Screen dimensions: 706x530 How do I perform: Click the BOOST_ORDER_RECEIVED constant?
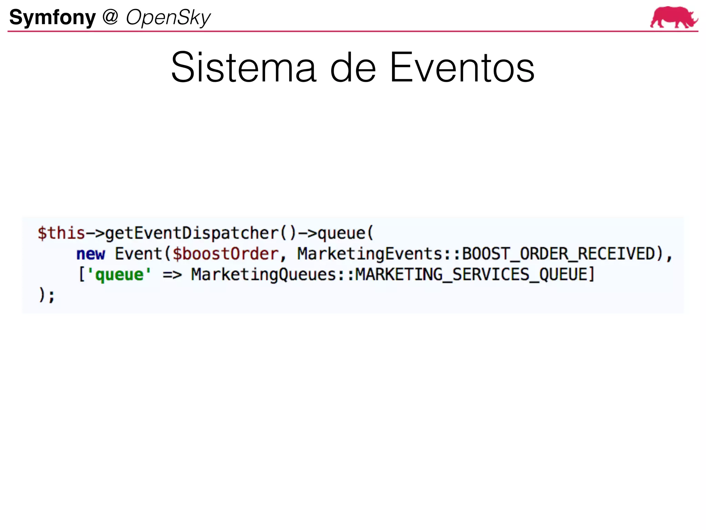[x=558, y=254]
